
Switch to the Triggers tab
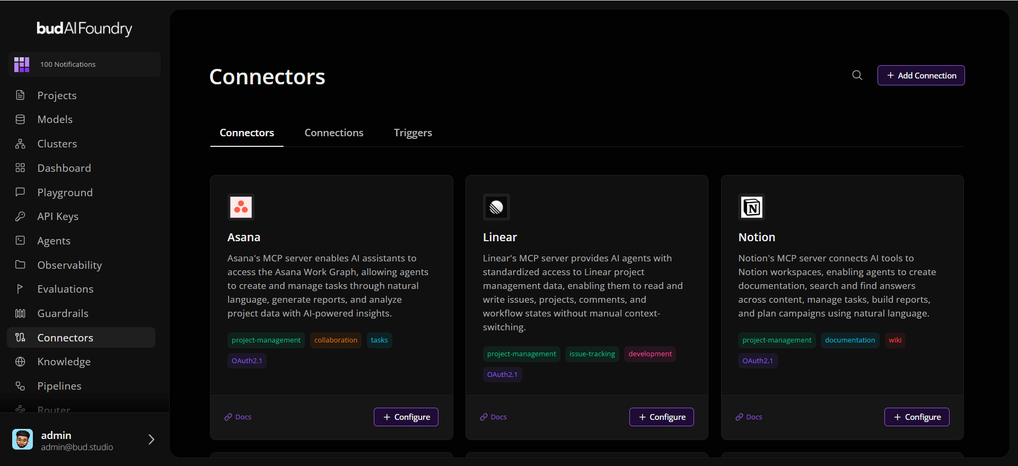tap(413, 133)
